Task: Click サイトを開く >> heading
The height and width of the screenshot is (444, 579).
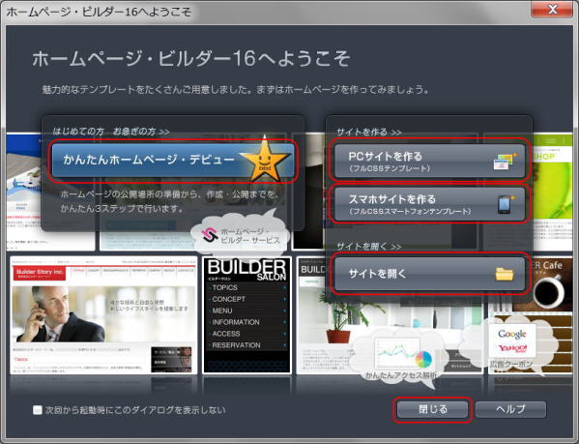Action: click(x=369, y=246)
